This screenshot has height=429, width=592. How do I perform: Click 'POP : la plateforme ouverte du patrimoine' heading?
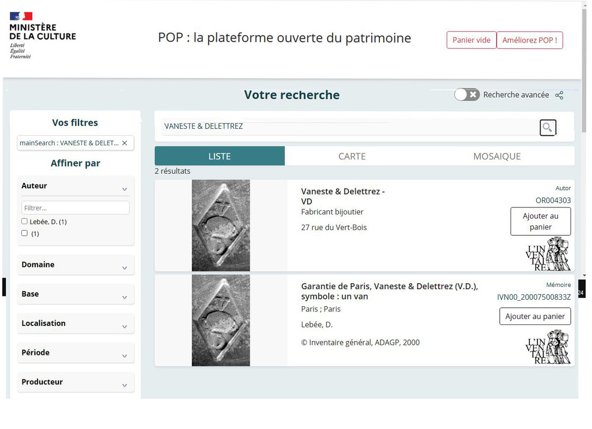284,38
